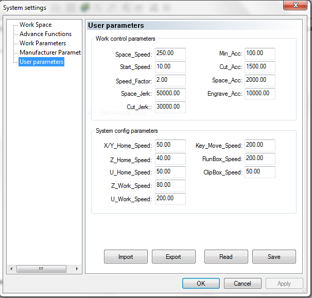Cancel the System settings dialog

242,283
